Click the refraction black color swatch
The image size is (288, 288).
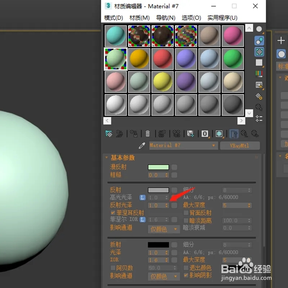tap(158, 245)
